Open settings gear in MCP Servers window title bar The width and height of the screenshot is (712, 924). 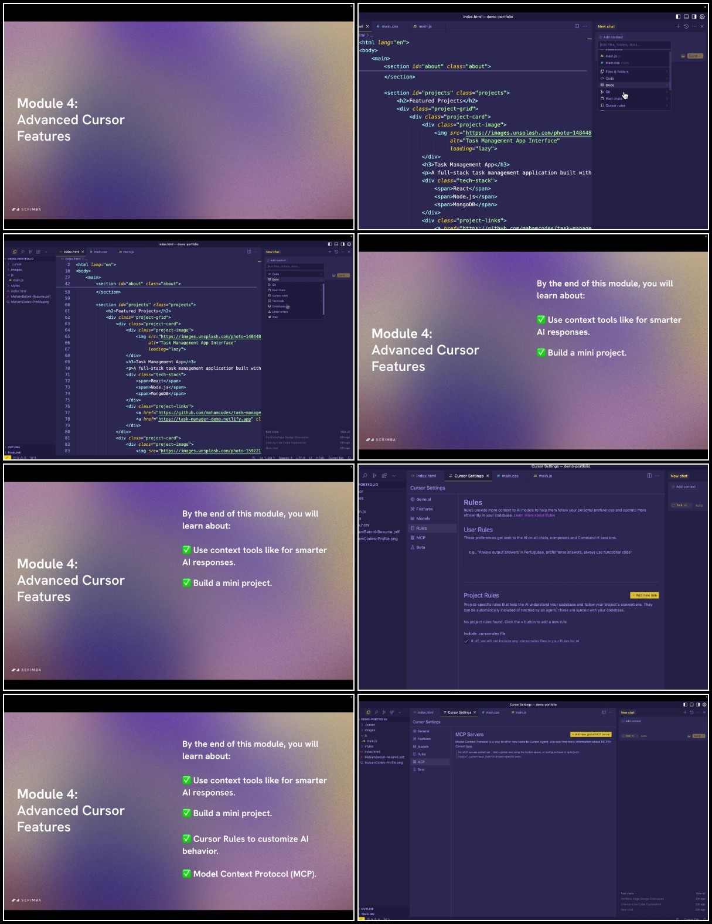(x=704, y=705)
